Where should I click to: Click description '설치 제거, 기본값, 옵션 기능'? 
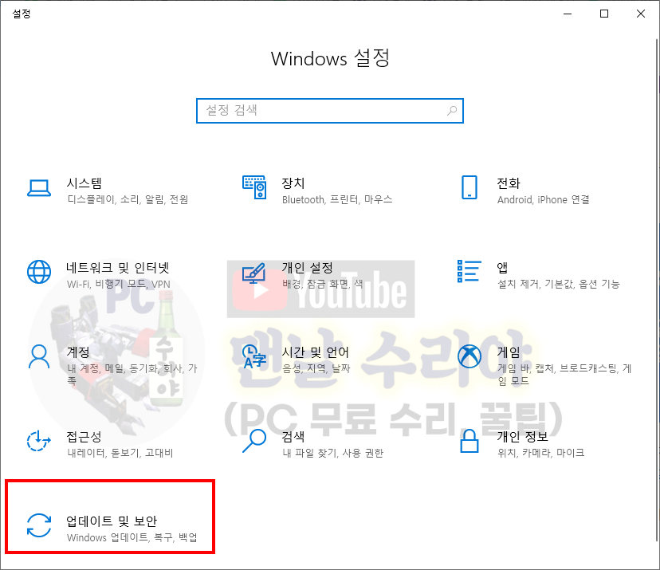559,284
